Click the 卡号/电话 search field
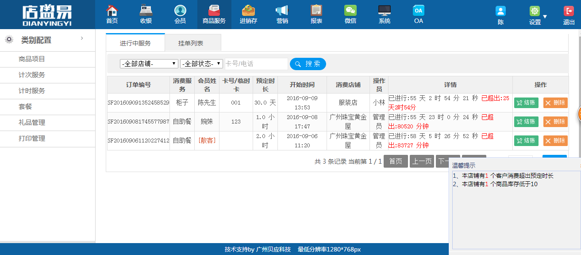This screenshot has height=255, width=581. click(256, 64)
